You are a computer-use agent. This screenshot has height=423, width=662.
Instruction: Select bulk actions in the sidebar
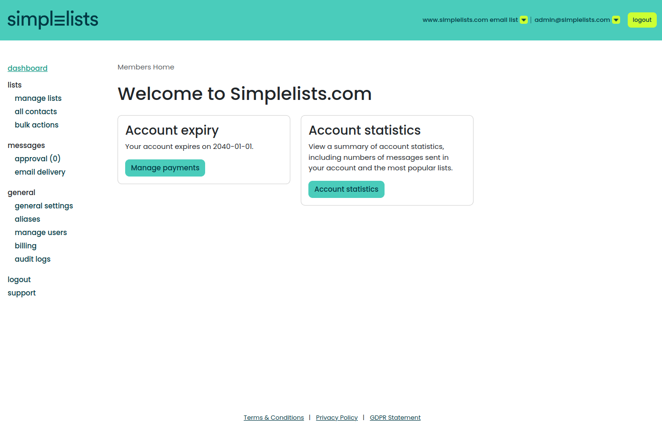click(37, 125)
